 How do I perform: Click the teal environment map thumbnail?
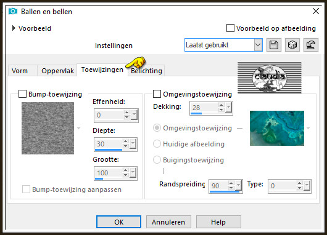click(277, 128)
